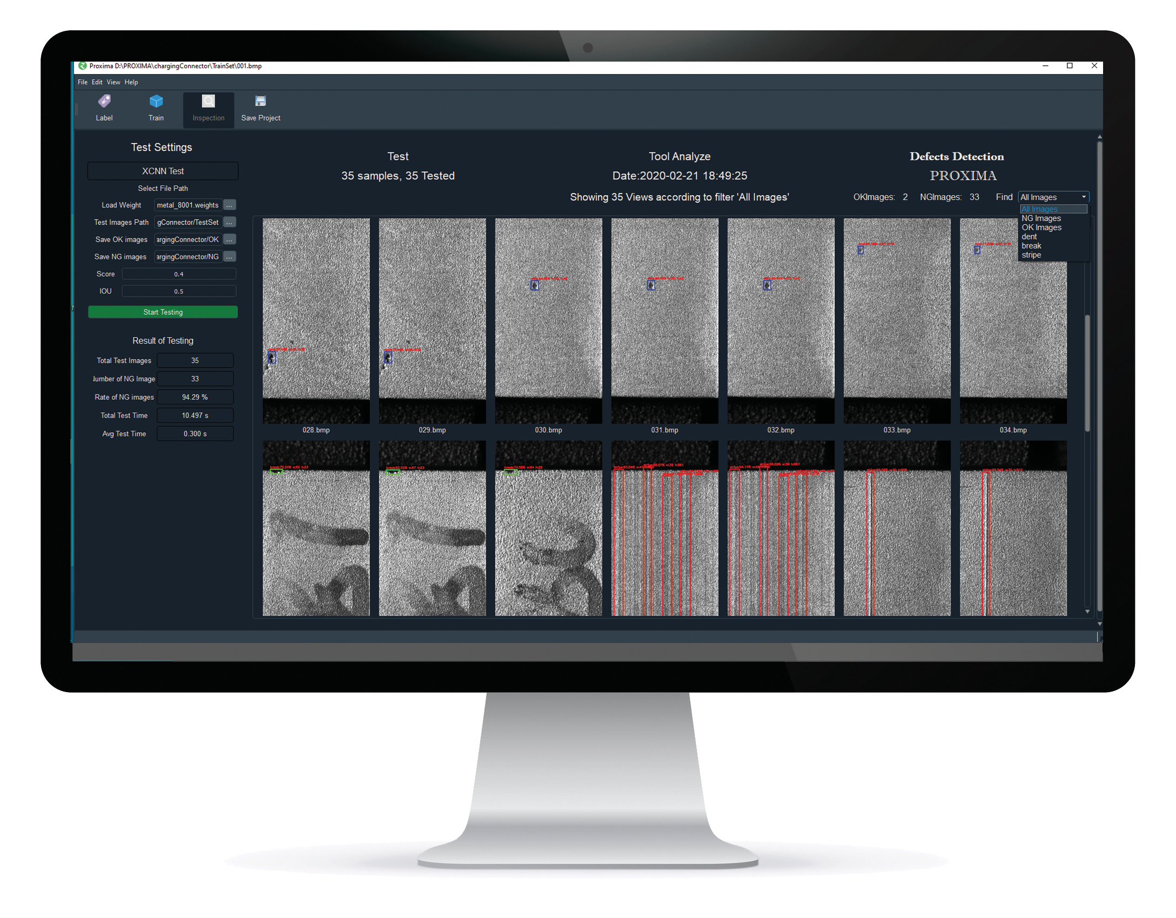Viewport: 1176px width, 918px height.
Task: Open the View menu
Action: 113,82
